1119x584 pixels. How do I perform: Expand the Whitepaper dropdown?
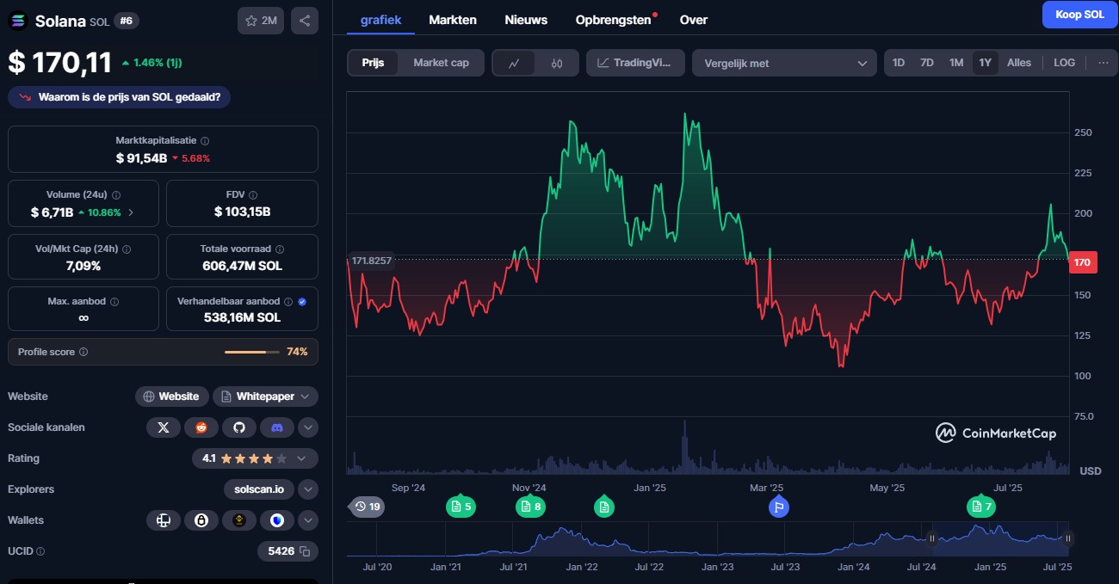[265, 397]
